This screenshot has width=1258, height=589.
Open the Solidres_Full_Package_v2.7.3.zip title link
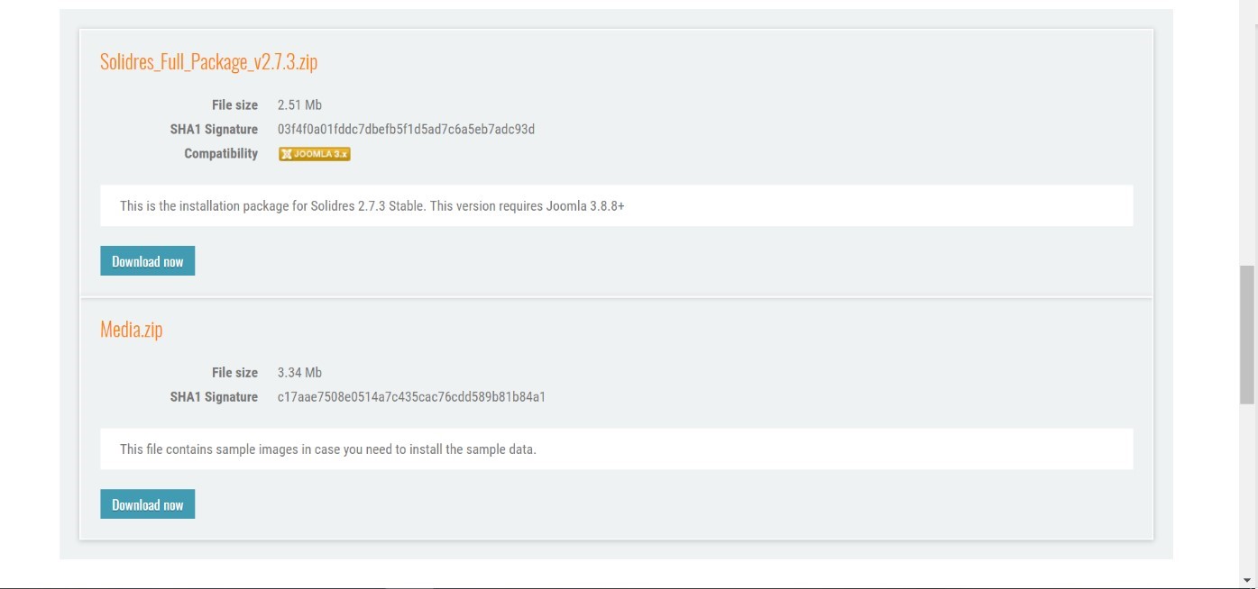click(208, 62)
